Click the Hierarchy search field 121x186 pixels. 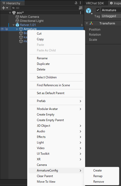click(45, 8)
